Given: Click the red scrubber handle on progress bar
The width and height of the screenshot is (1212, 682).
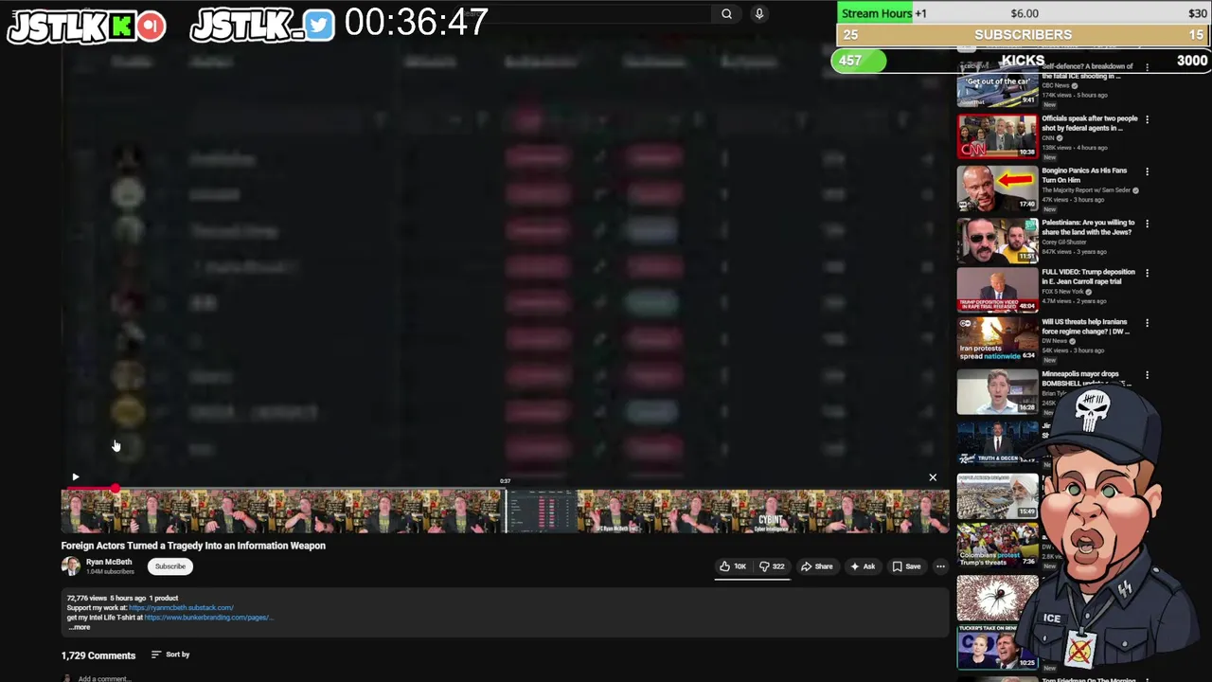Looking at the screenshot, I should pos(115,489).
